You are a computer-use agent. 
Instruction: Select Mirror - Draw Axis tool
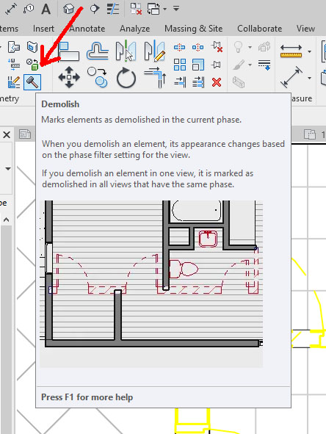click(155, 51)
